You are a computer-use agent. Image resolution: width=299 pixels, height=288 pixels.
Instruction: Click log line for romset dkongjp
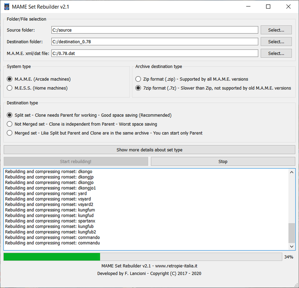point(49,177)
